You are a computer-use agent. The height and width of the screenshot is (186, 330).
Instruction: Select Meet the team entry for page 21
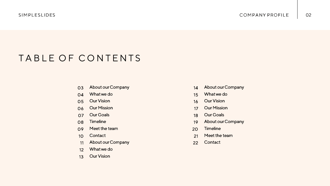[218, 135]
